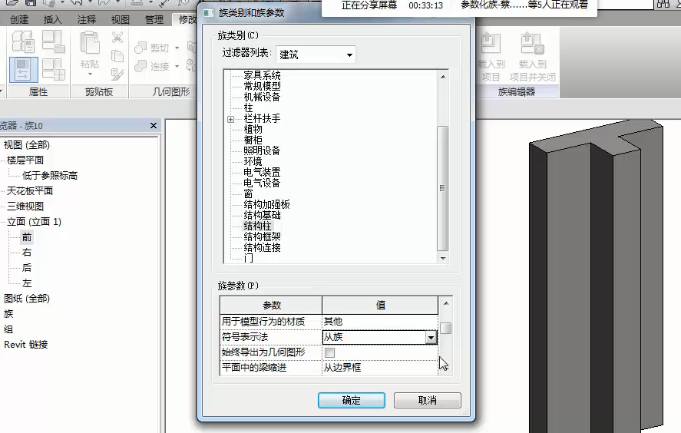Select 结构柱 in the category list
681x433 pixels.
click(257, 226)
